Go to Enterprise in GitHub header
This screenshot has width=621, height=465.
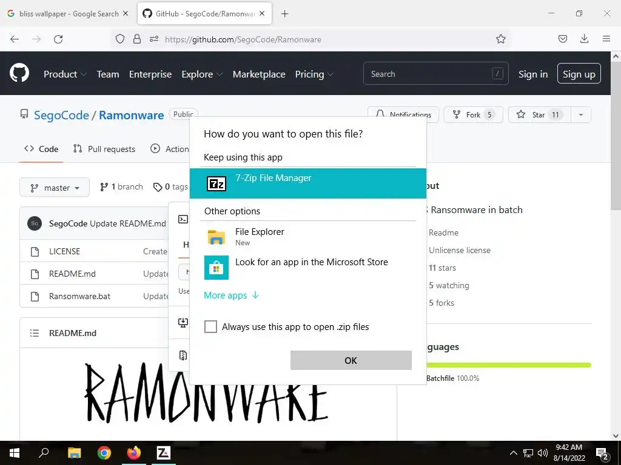tap(150, 74)
